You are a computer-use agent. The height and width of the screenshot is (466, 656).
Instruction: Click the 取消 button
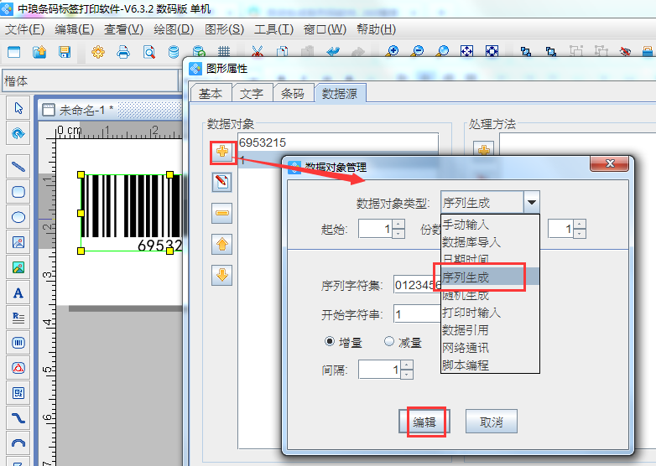click(x=491, y=422)
